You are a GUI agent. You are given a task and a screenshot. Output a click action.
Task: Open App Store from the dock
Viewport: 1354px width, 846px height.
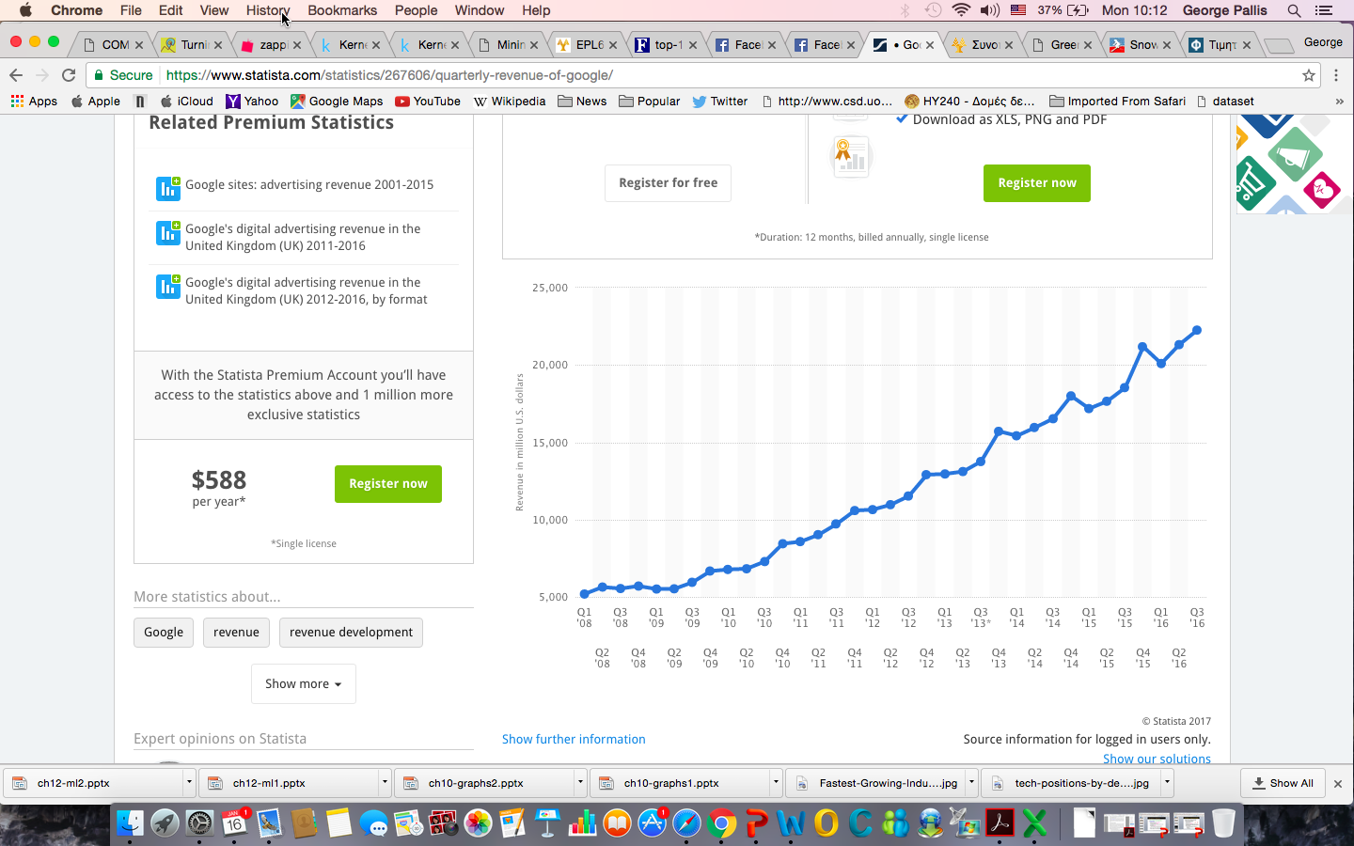(x=653, y=823)
